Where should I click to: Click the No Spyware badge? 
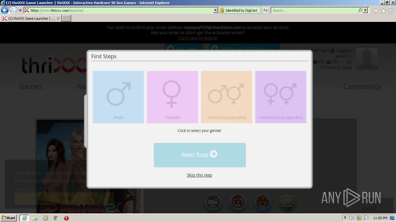click(238, 203)
